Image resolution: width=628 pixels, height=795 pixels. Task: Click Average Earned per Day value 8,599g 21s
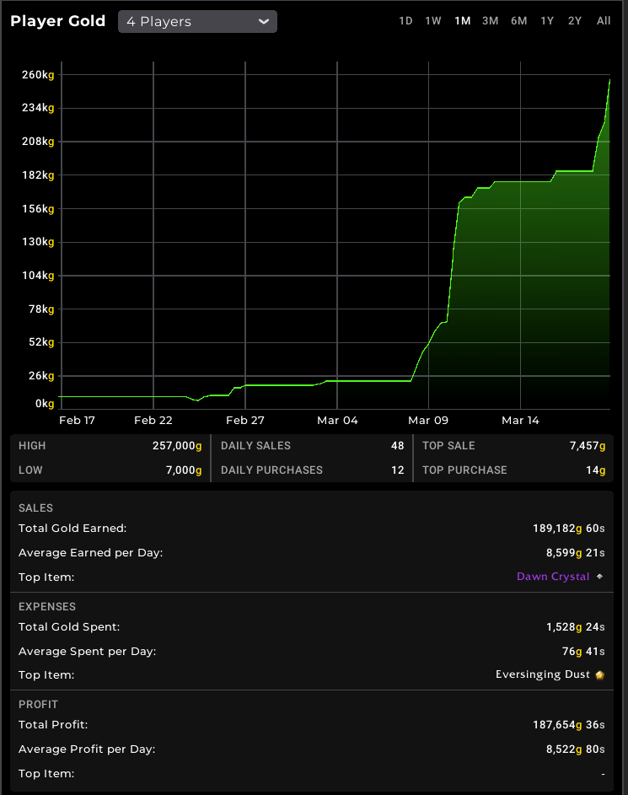(575, 553)
